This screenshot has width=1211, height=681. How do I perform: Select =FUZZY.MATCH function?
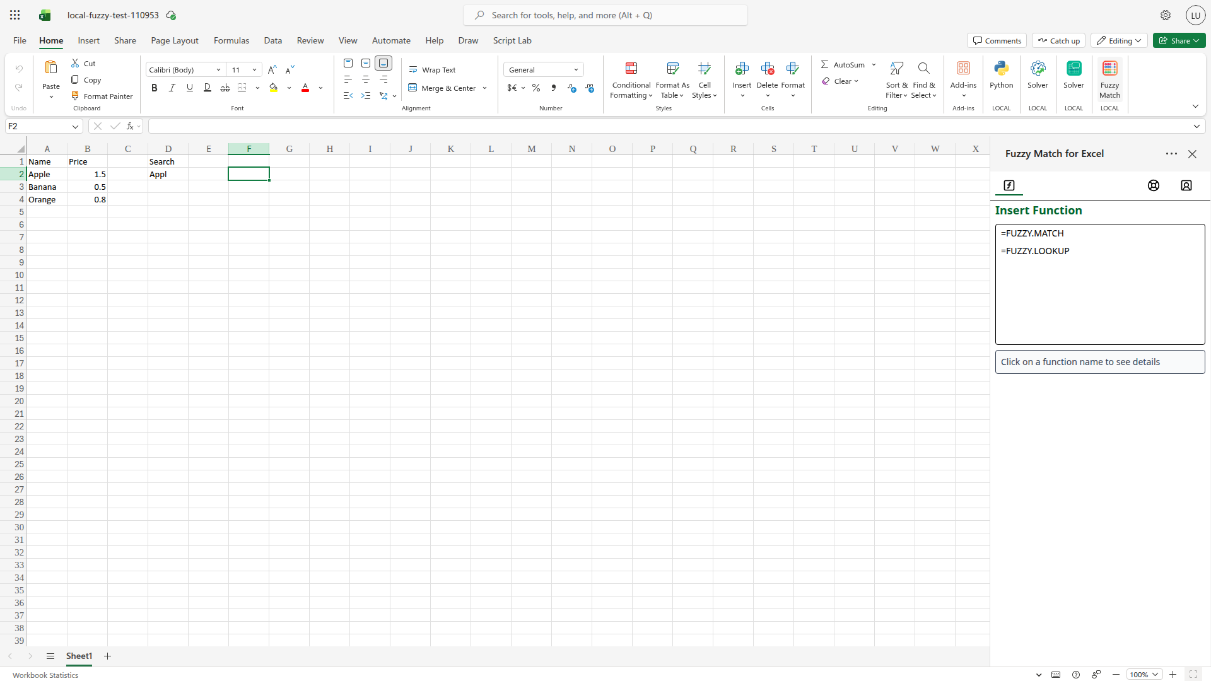(x=1032, y=233)
